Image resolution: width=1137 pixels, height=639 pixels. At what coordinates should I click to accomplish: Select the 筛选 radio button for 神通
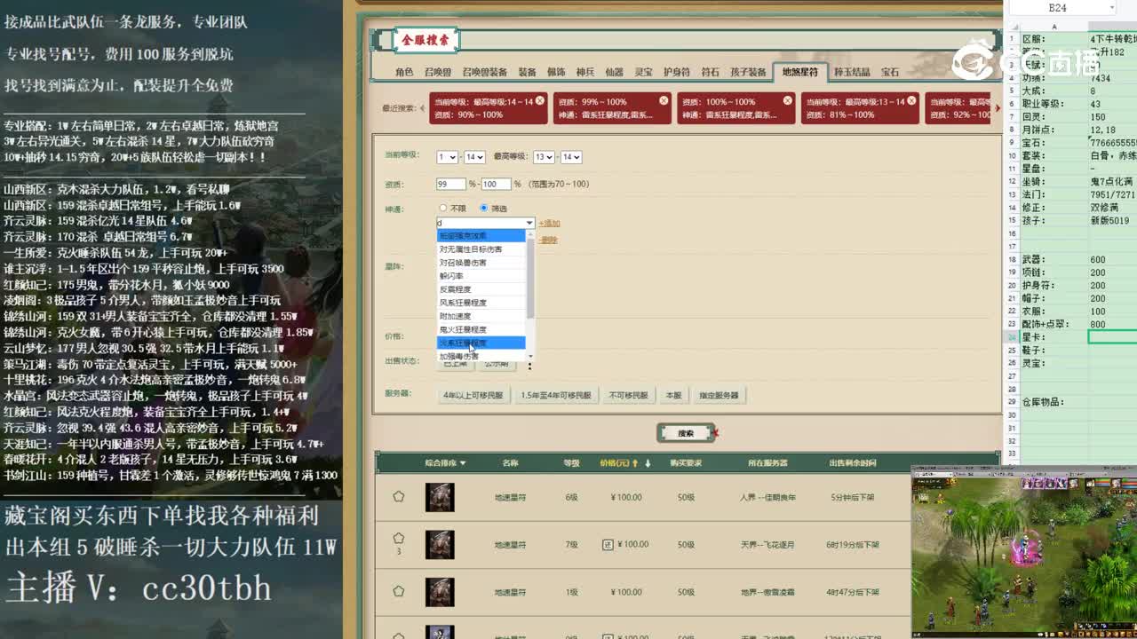[x=483, y=207]
